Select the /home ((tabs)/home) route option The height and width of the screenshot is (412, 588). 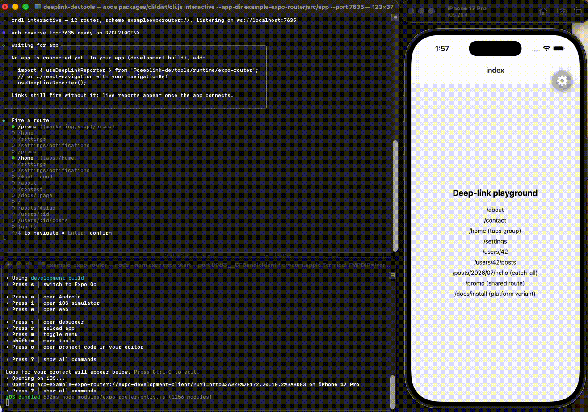click(x=44, y=158)
